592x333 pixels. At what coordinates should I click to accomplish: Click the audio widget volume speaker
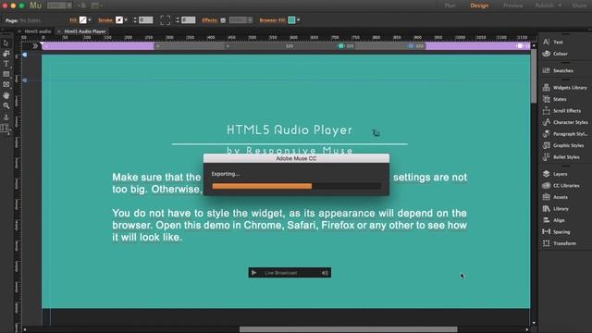tap(325, 273)
